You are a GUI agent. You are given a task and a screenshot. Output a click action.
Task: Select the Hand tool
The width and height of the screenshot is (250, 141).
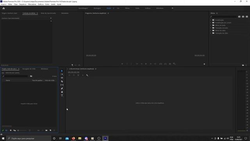point(62,92)
